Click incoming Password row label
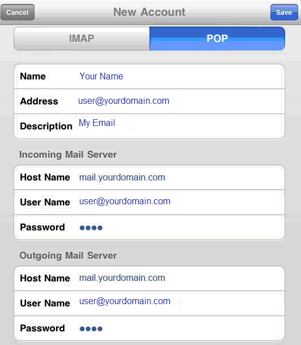Image resolution: width=301 pixels, height=345 pixels. click(x=42, y=228)
